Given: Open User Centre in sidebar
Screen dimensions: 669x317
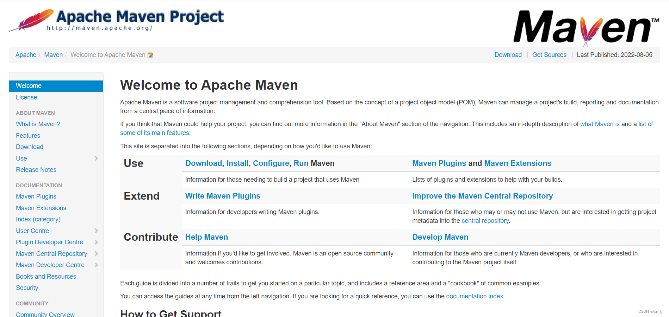Looking at the screenshot, I should point(32,231).
